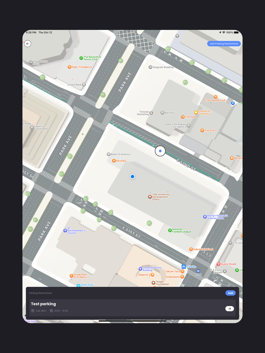This screenshot has width=265, height=353.
Task: Select the Test parking restriction entry
Action: point(132,307)
